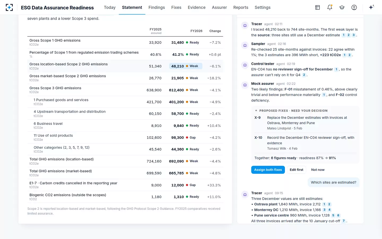
Task: Click the Control tester agent avatar icon
Action: coord(245,65)
